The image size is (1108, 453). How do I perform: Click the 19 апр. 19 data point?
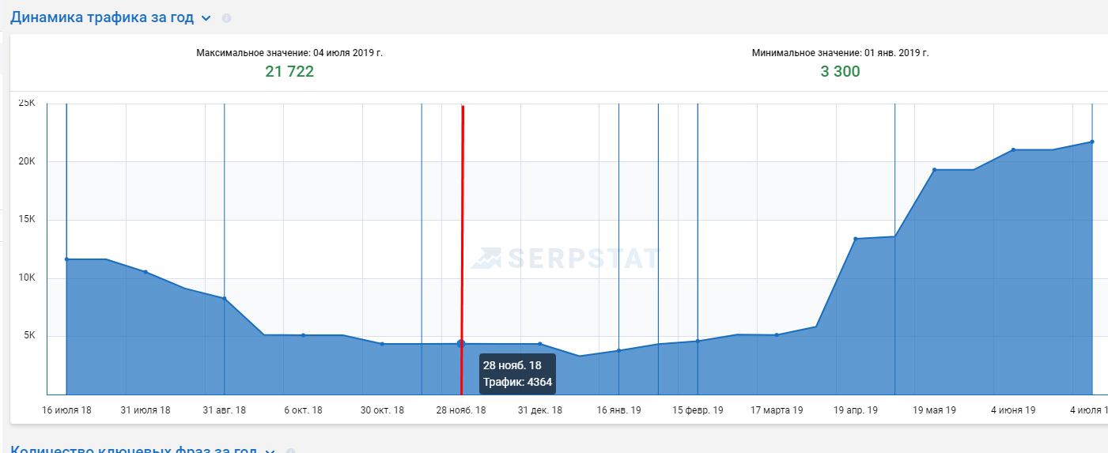(x=856, y=239)
